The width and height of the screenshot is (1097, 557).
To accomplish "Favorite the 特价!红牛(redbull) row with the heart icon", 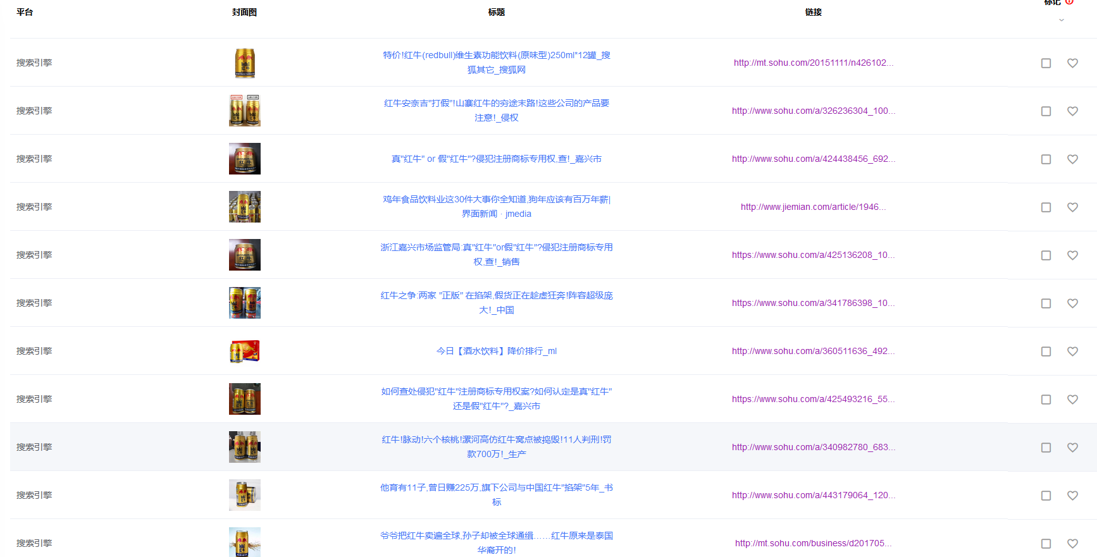I will click(x=1072, y=63).
